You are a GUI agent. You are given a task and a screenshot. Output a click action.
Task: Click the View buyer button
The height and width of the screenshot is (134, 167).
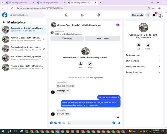tap(67, 38)
